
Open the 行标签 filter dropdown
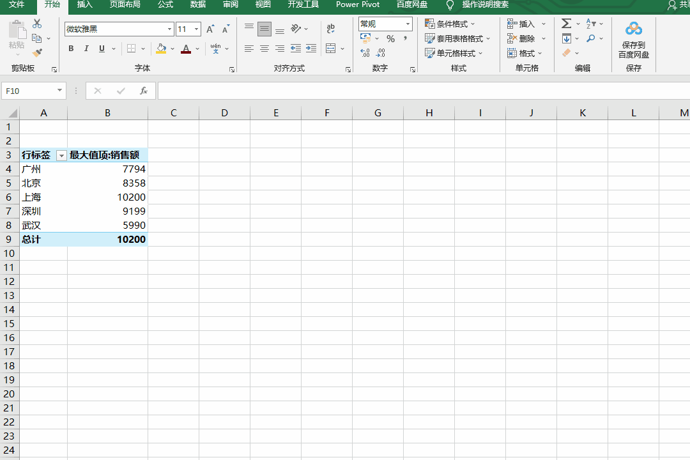click(x=61, y=155)
